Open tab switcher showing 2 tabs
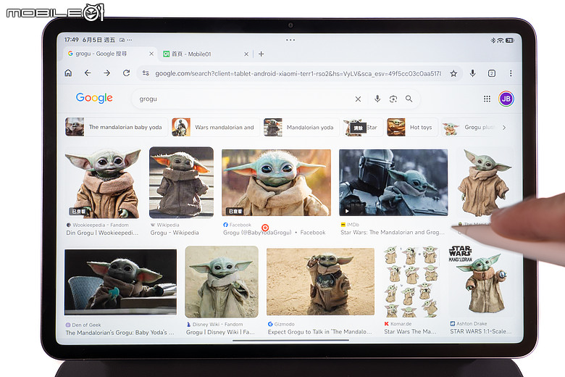The height and width of the screenshot is (377, 565). [x=492, y=74]
